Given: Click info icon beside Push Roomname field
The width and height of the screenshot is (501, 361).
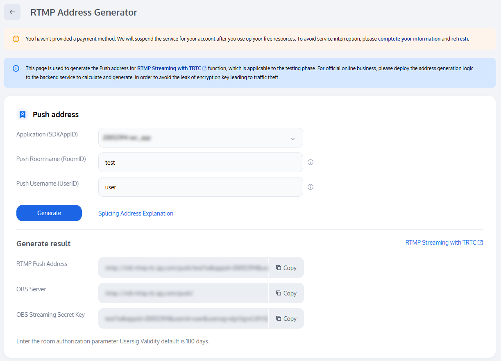Looking at the screenshot, I should coord(311,162).
